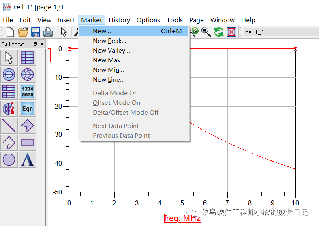Image resolution: width=319 pixels, height=226 pixels.
Task: Select the pointer arrow tool in toolbar
Action: [64, 32]
